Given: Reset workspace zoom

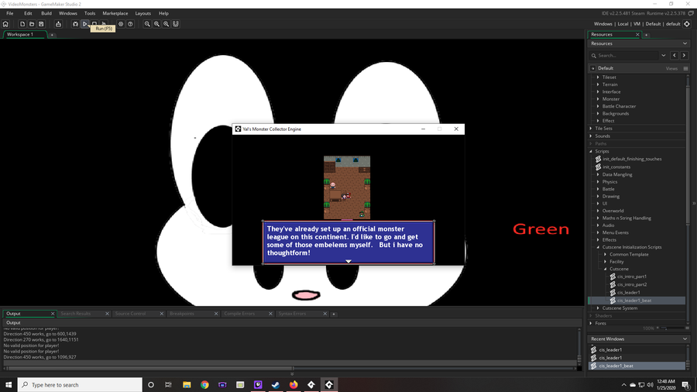Looking at the screenshot, I should pyautogui.click(x=156, y=24).
